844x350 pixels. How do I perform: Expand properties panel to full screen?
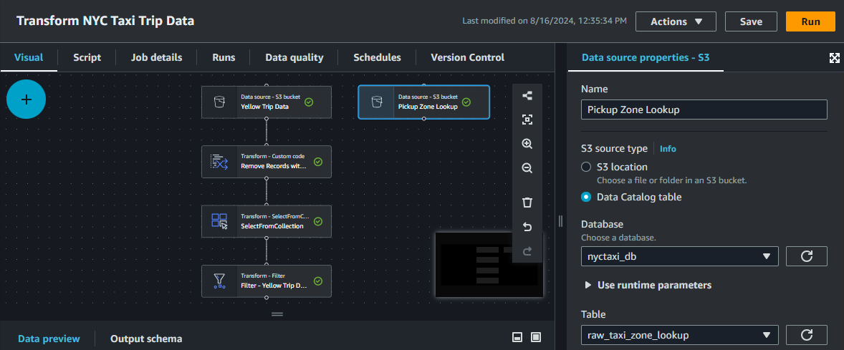[834, 58]
